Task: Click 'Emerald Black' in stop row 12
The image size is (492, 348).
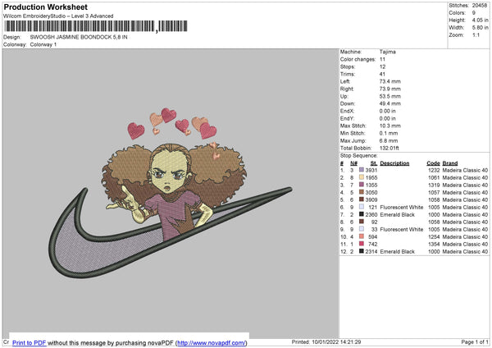Action: coord(397,252)
